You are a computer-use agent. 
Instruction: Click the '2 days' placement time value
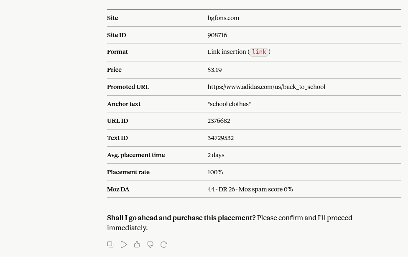(216, 155)
